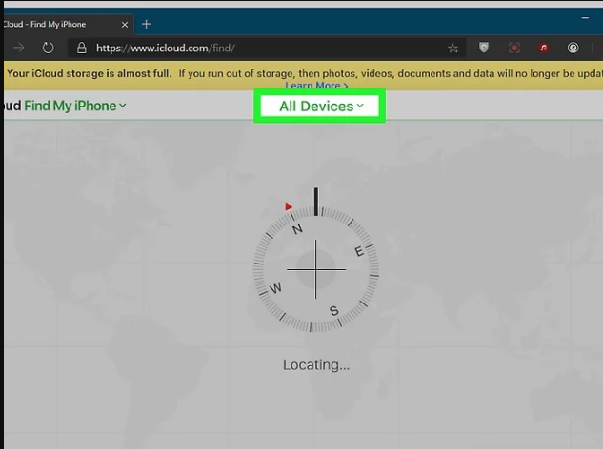The image size is (603, 449).
Task: Minimize the browser window
Action: point(585,18)
